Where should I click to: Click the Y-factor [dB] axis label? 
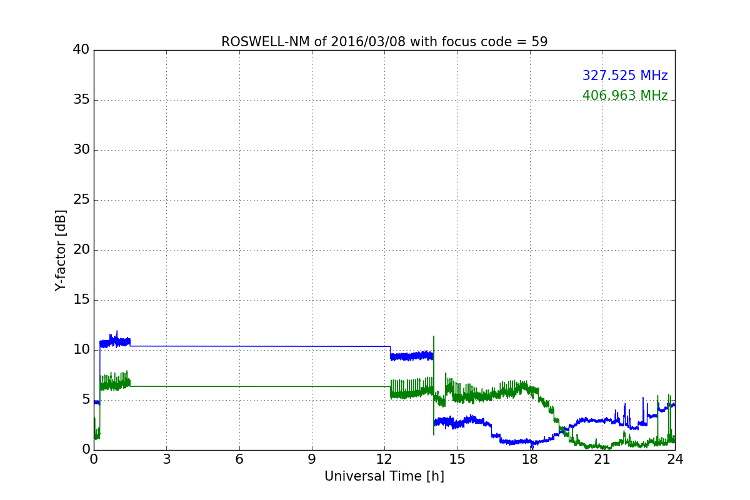click(x=61, y=250)
